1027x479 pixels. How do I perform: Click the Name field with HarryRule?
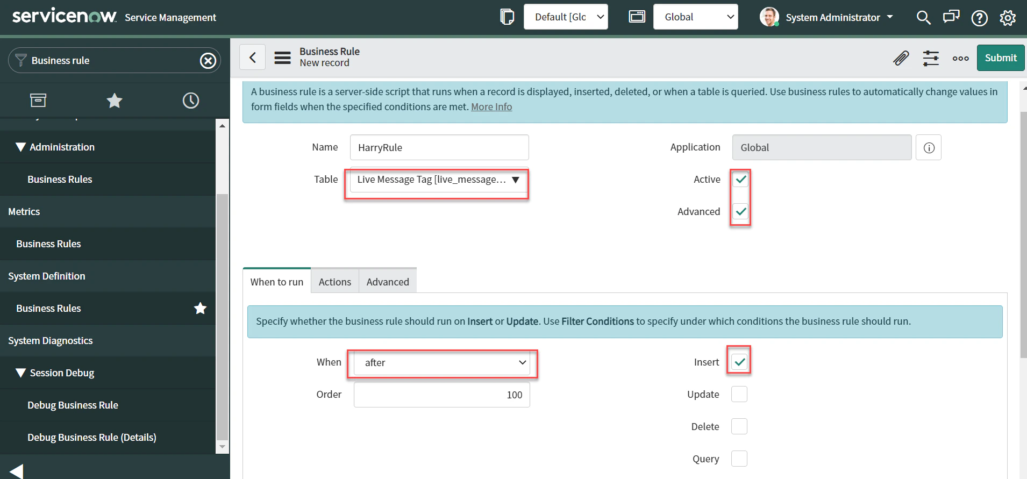[x=439, y=147]
